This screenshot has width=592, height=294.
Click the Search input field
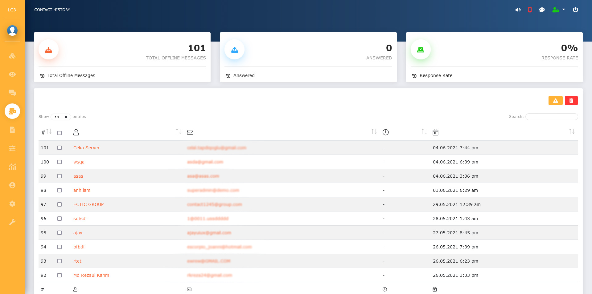click(551, 117)
